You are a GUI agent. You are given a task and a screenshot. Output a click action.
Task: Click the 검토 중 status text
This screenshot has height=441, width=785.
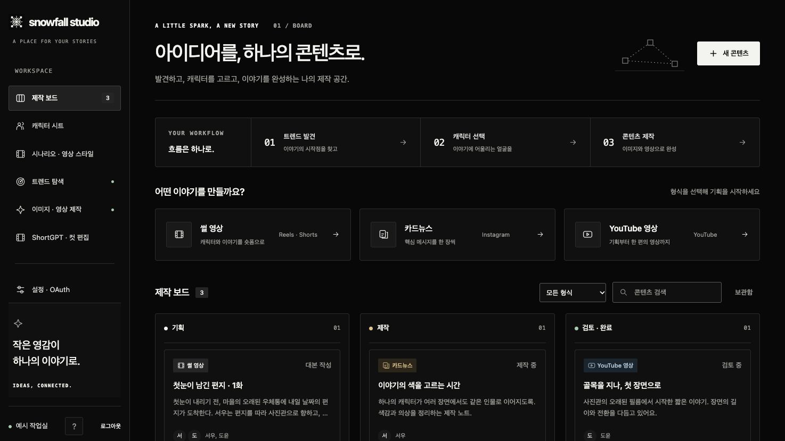click(x=731, y=365)
